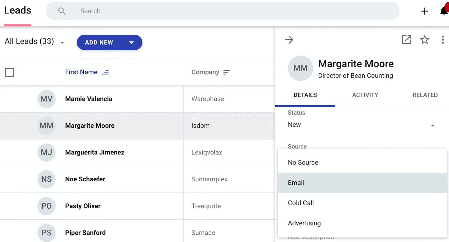449x242 pixels.
Task: Click the plus icon to create new
Action: pos(424,11)
